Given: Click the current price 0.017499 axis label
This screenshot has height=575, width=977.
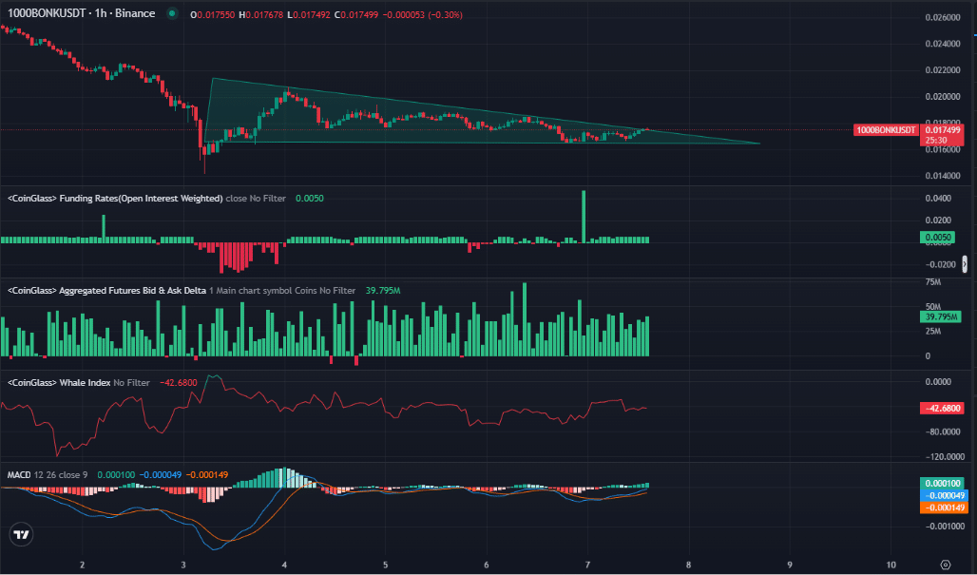Looking at the screenshot, I should tap(941, 129).
